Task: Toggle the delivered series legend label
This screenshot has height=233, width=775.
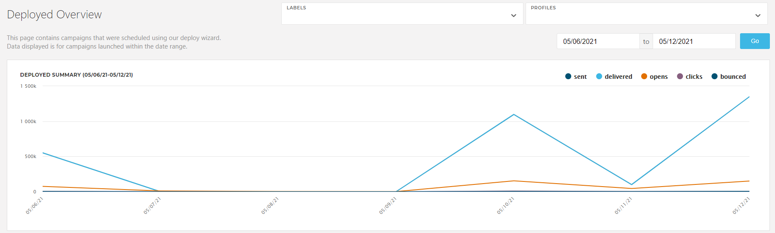Action: point(618,77)
